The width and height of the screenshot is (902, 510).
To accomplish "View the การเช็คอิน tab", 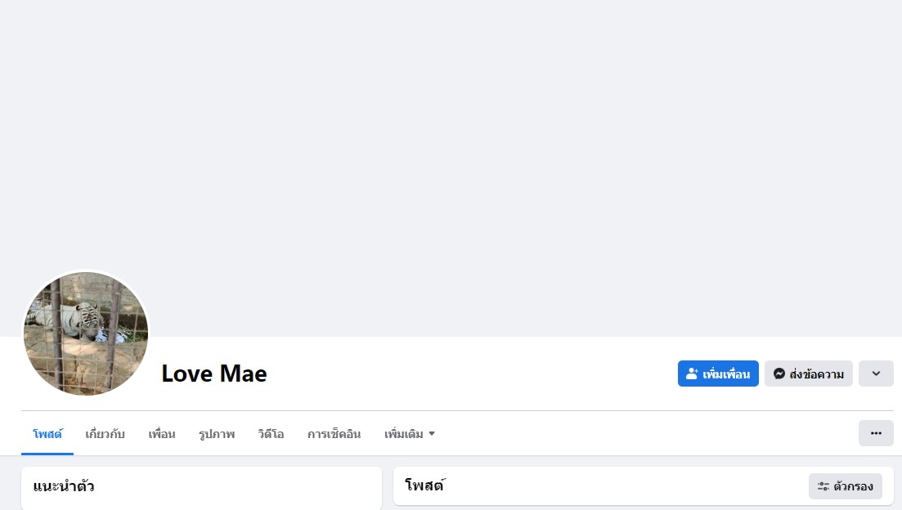I will pyautogui.click(x=334, y=434).
